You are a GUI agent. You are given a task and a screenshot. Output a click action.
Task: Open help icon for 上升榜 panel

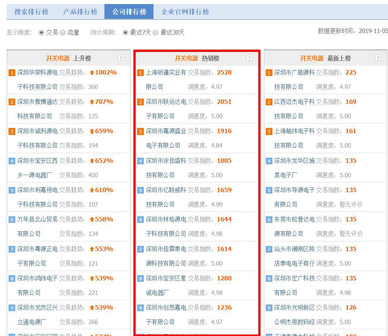(121, 58)
